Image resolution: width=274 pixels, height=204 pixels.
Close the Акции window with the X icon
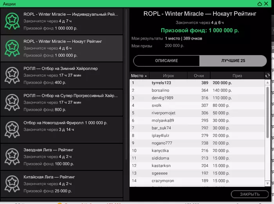click(x=266, y=4)
